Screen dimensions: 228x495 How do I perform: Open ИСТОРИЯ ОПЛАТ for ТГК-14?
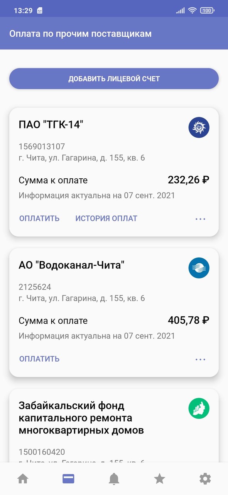click(105, 218)
